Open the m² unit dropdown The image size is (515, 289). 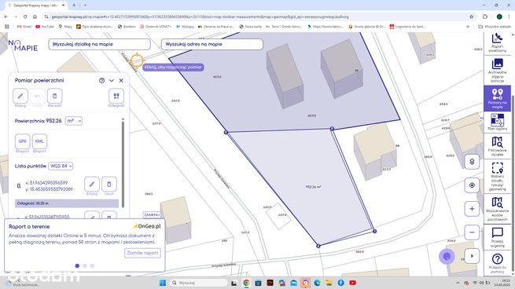(x=74, y=121)
